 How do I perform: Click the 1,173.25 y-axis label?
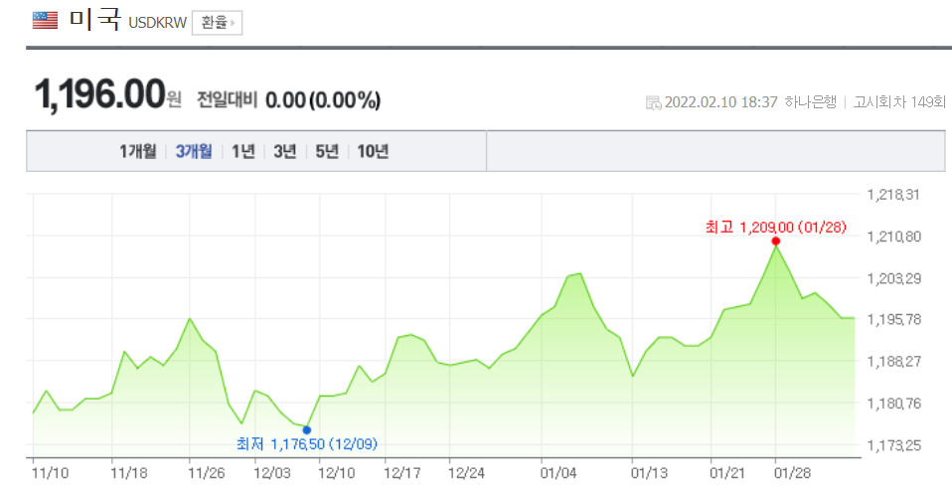pos(893,445)
